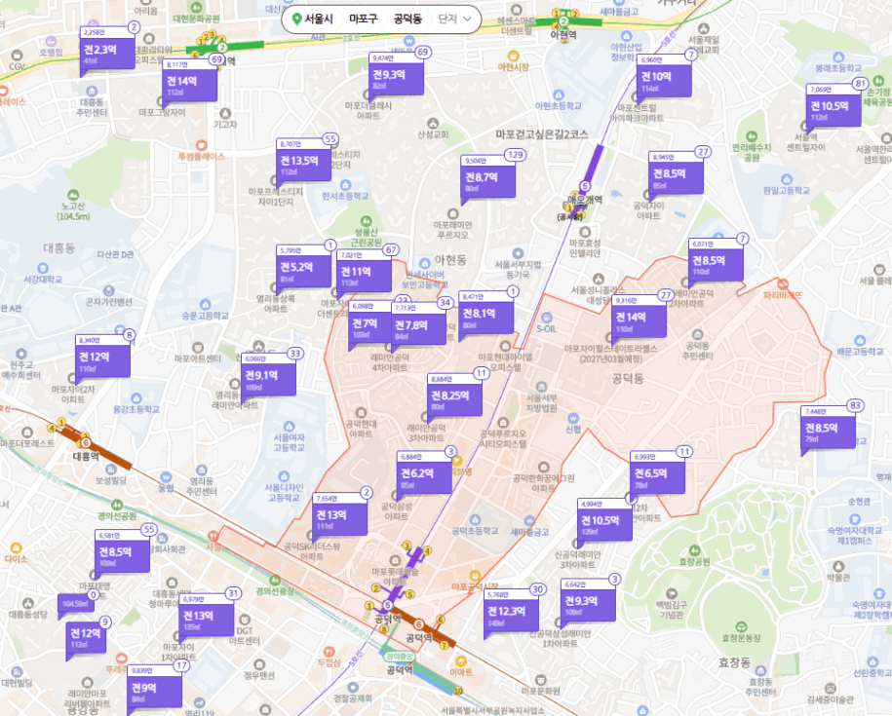Image resolution: width=892 pixels, height=716 pixels.
Task: Click the 전 10.5억 marker near 서울역센트럴자이
Action: [x=834, y=108]
